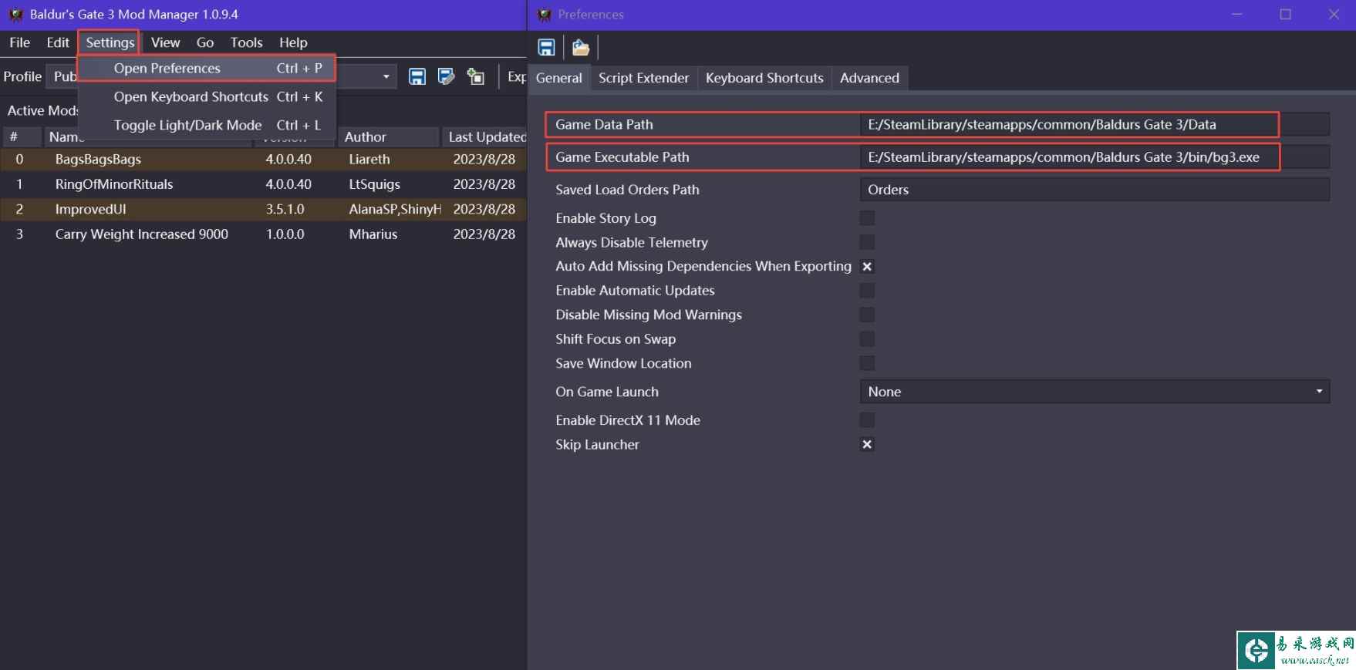
Task: Sort by Author column header
Action: (x=389, y=136)
